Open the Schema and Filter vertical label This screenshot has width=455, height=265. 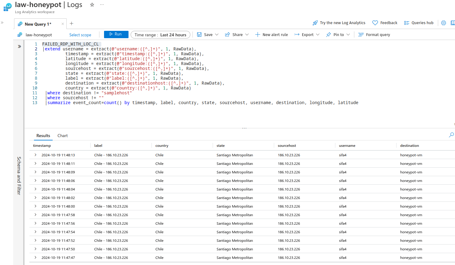tap(19, 176)
